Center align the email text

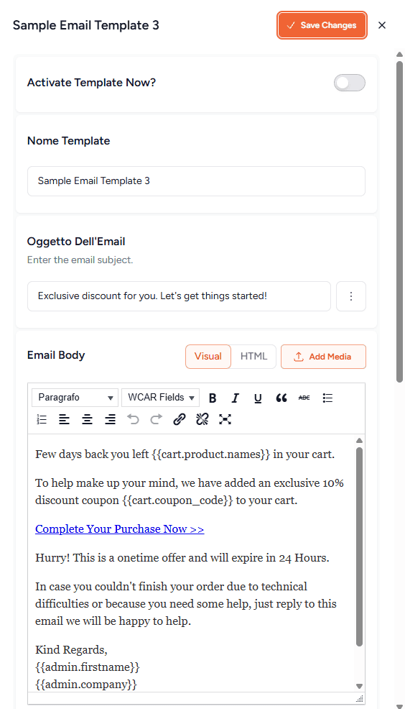(x=87, y=419)
